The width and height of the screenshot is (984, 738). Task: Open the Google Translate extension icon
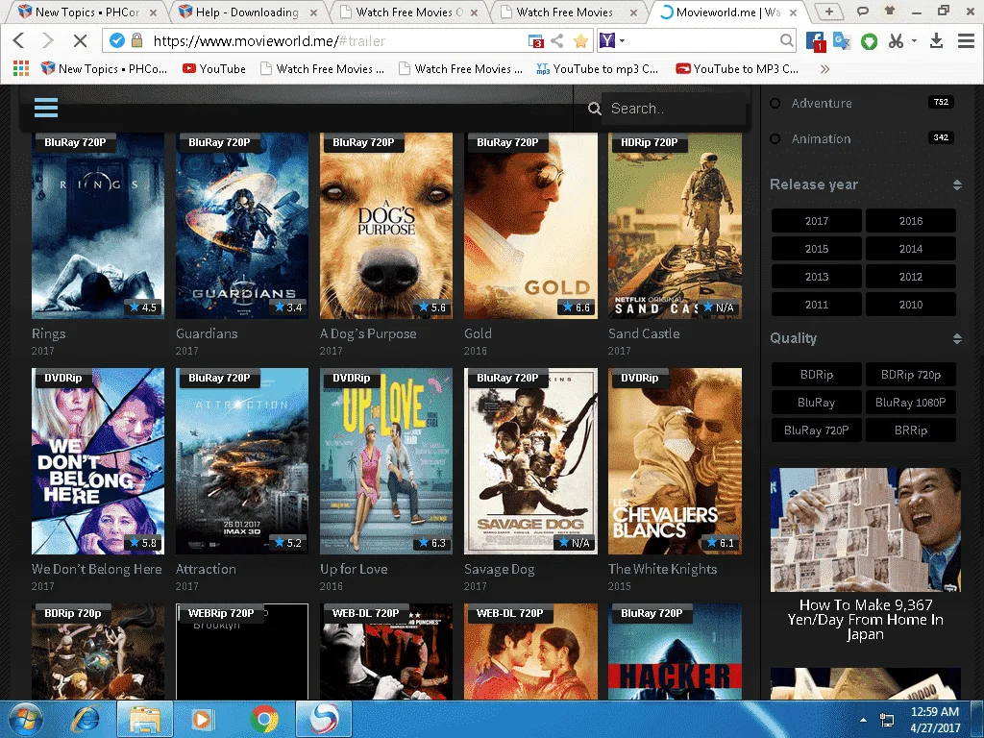pos(842,41)
